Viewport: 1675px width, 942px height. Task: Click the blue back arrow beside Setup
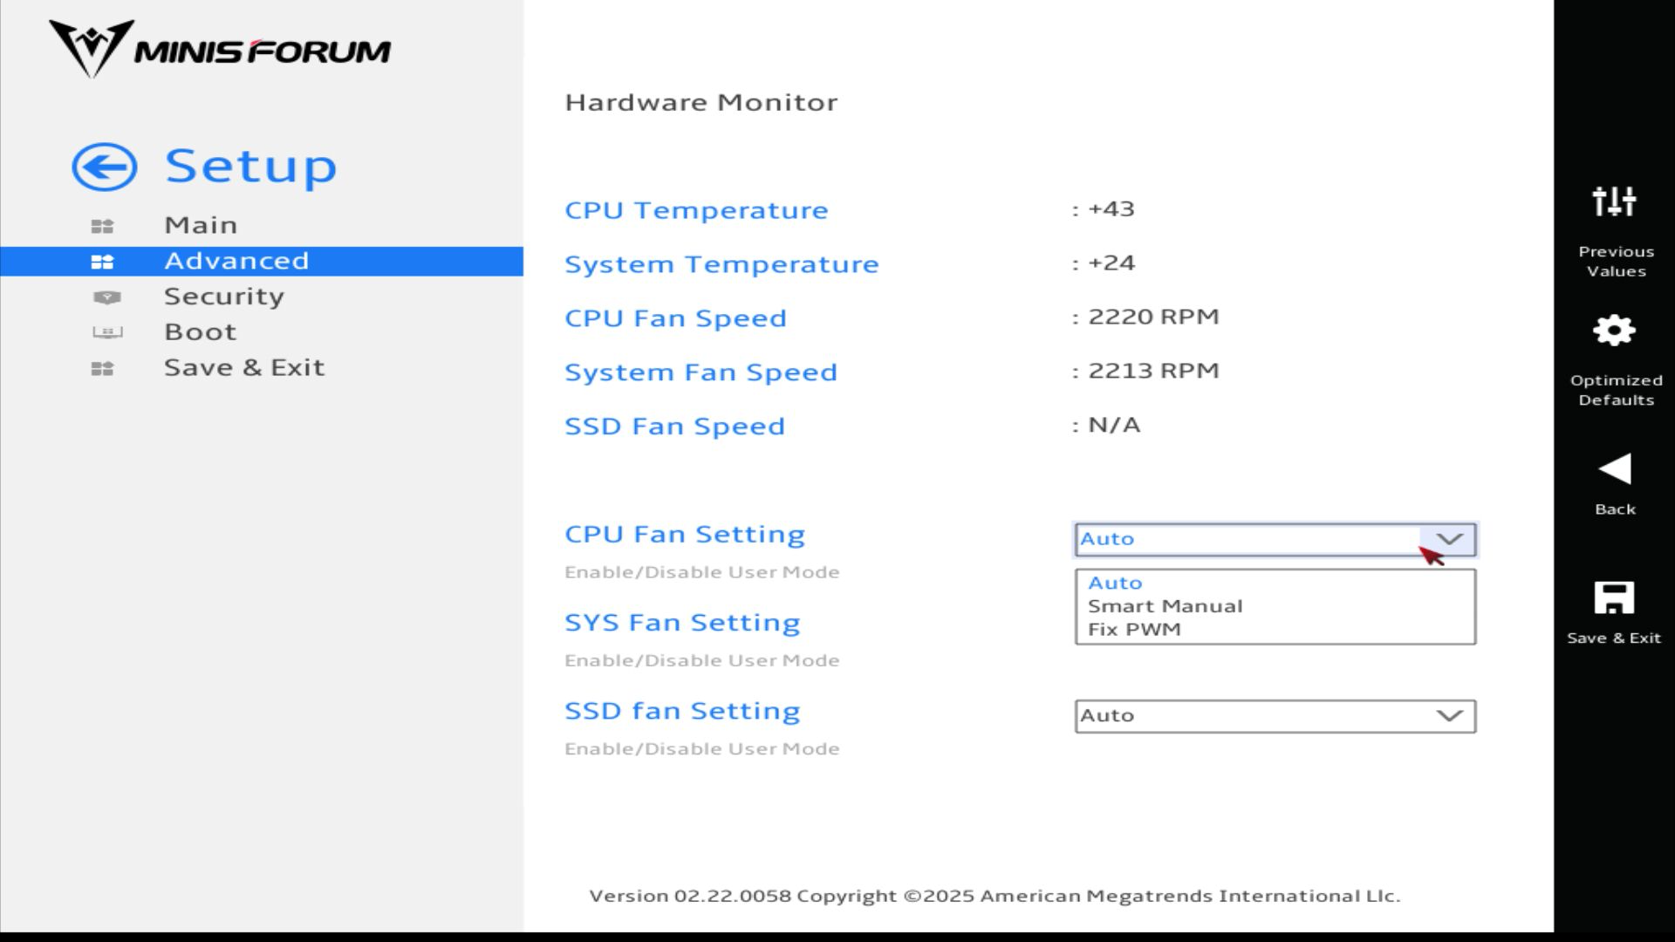coord(105,167)
